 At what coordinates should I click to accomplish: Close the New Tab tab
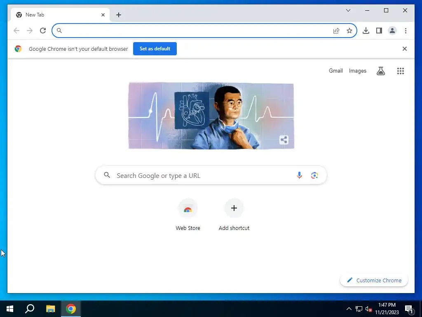pyautogui.click(x=103, y=15)
